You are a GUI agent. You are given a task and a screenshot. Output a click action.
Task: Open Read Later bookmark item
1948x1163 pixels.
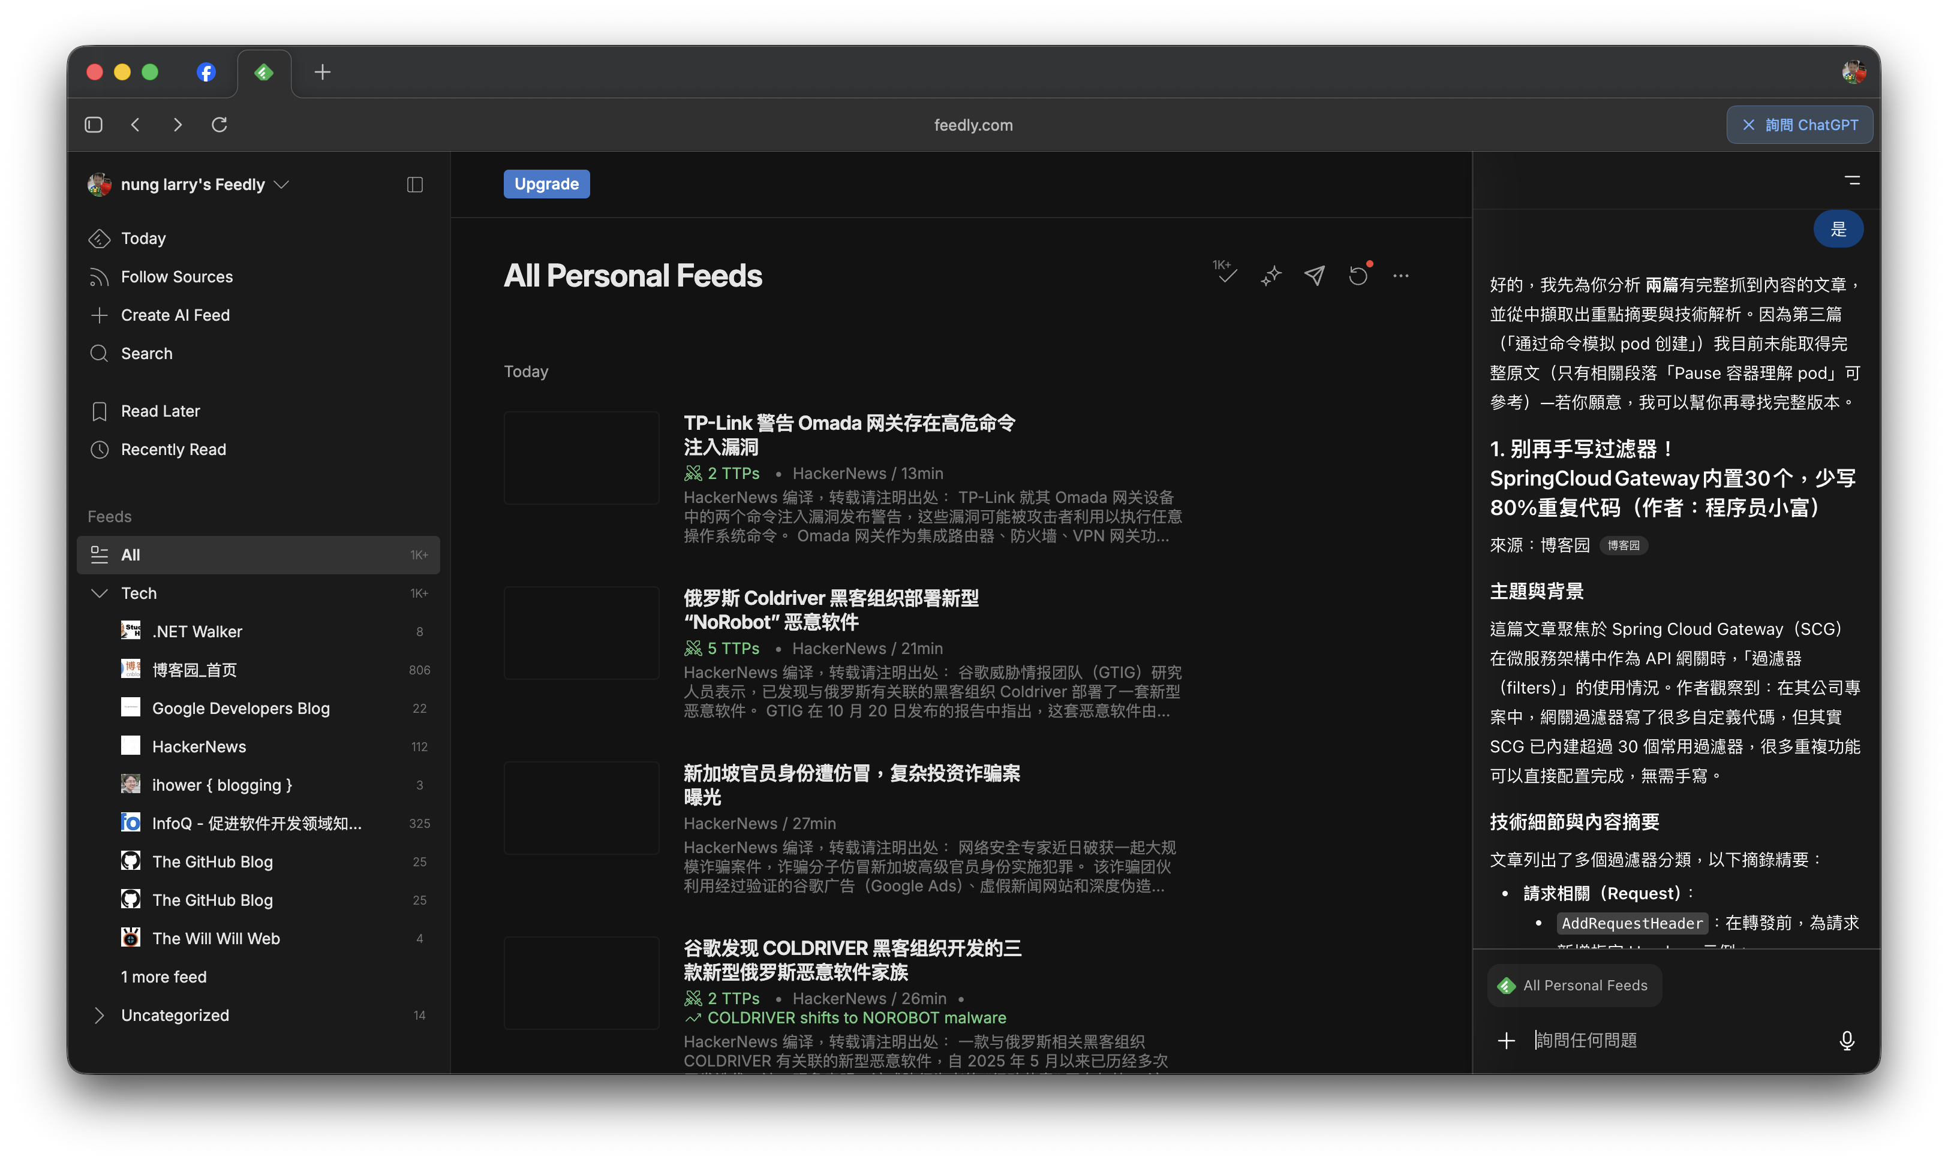160,411
